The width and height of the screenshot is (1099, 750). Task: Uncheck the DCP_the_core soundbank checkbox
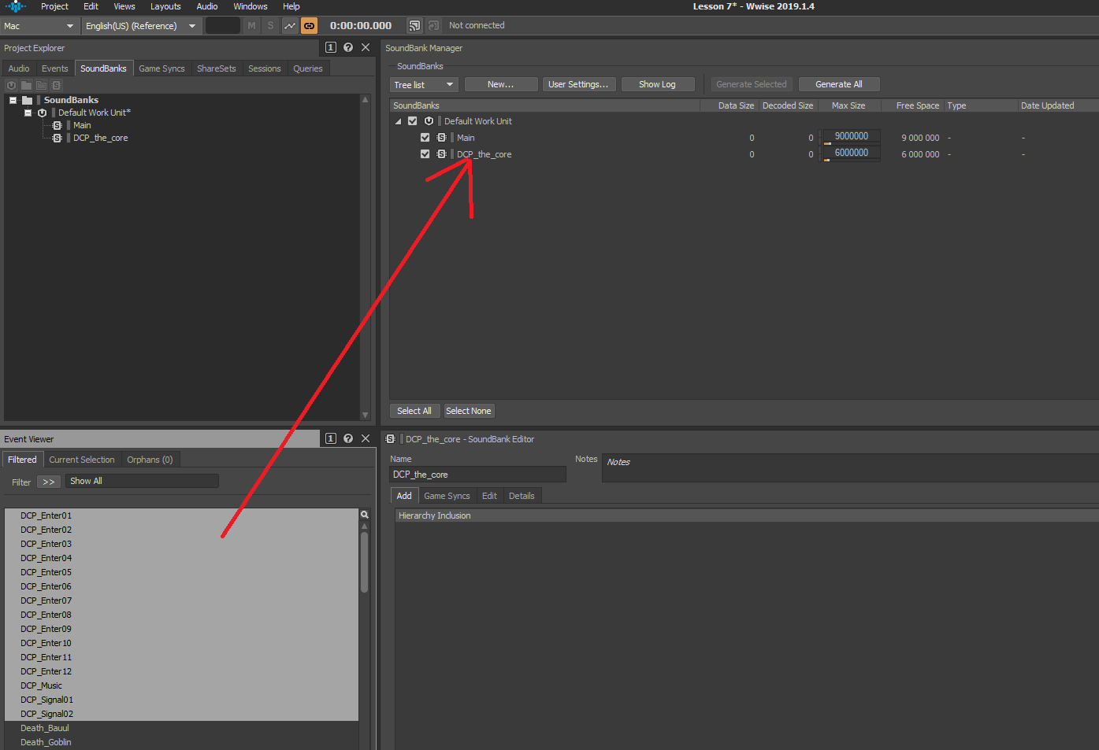click(425, 154)
